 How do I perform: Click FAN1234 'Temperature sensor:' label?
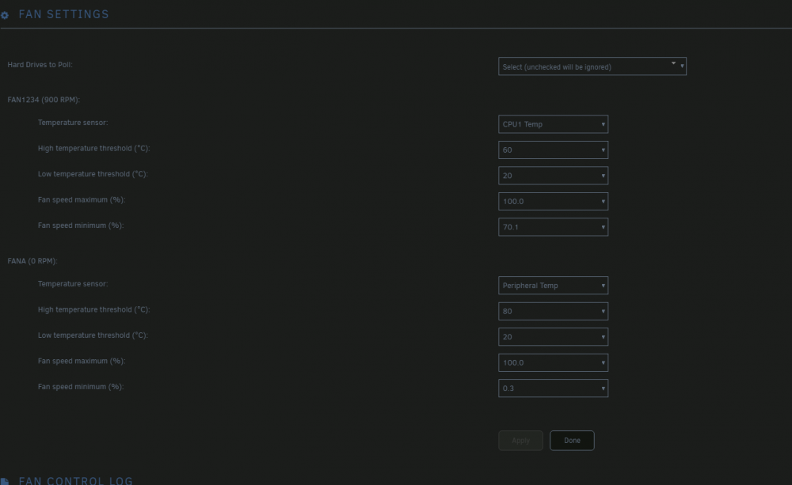[x=73, y=123]
